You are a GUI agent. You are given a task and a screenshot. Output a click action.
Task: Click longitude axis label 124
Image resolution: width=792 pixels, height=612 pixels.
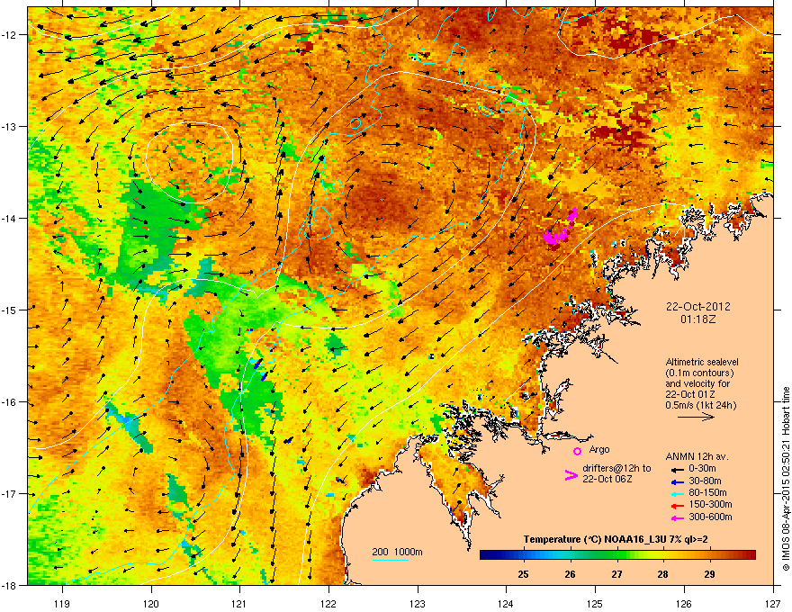coord(506,603)
